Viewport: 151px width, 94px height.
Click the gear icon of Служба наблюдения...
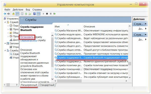56,38
